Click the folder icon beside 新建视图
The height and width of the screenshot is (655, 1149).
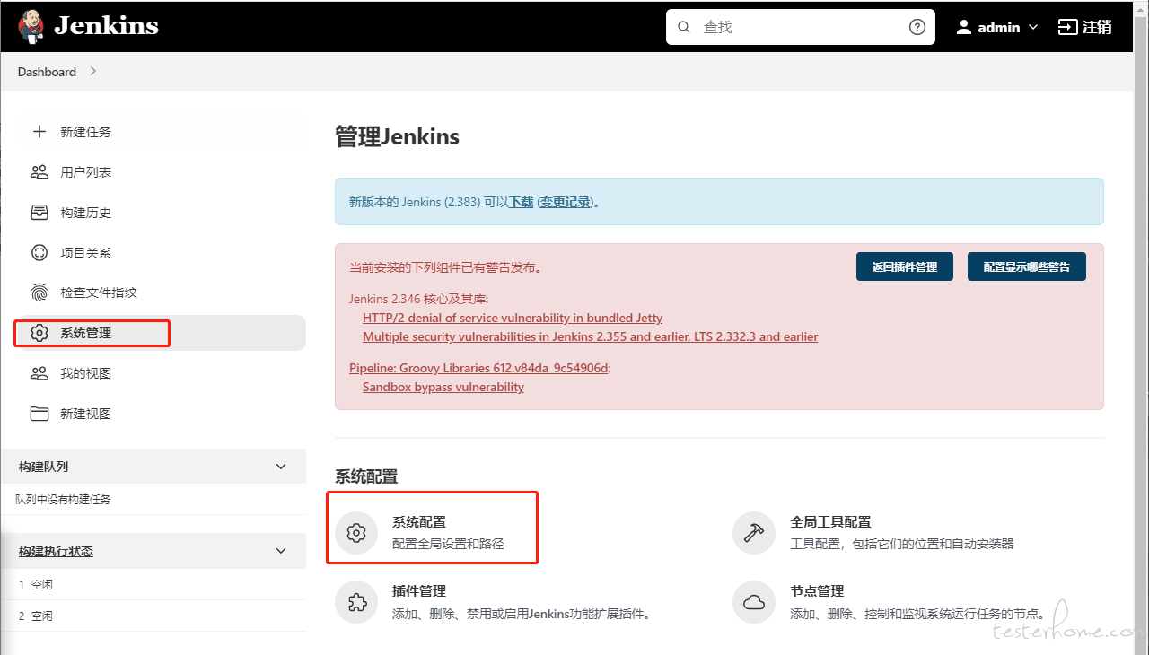(39, 414)
